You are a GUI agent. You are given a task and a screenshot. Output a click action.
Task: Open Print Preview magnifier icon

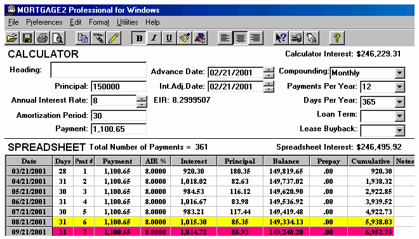[x=58, y=38]
